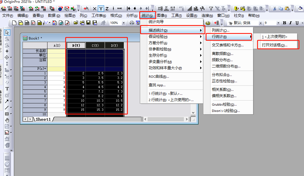The height and width of the screenshot is (176, 304).
Task: Click the Save Project floppy icon
Action: [x=88, y=23]
